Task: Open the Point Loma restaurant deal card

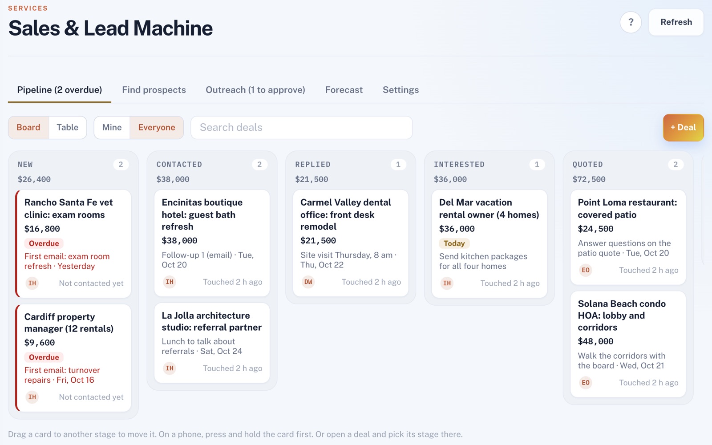Action: click(x=628, y=237)
